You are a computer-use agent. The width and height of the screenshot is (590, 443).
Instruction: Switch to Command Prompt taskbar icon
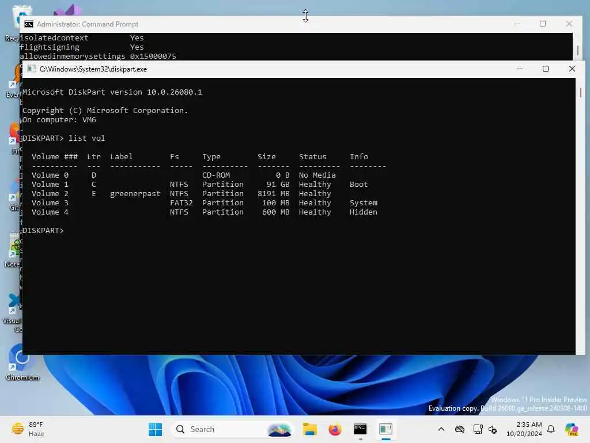click(360, 429)
